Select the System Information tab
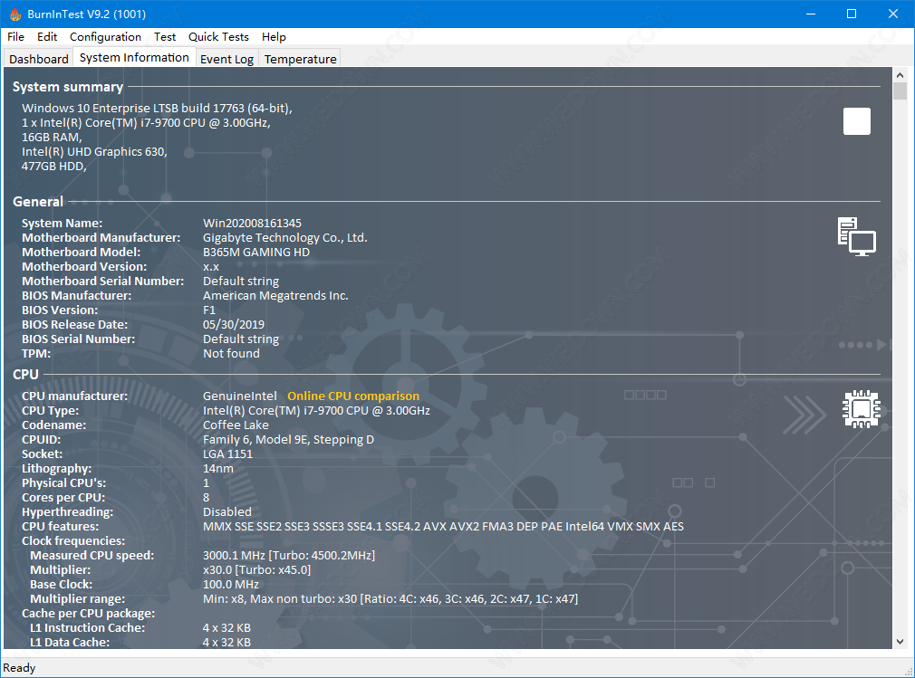 point(134,57)
